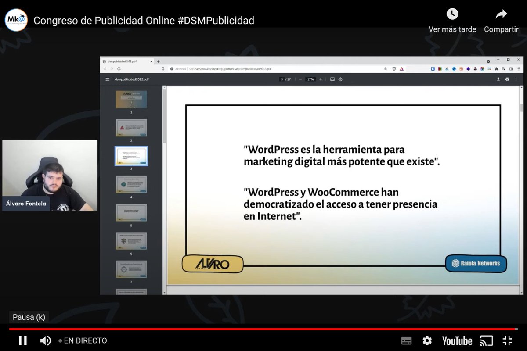Screen dimensions: 527x351
Task: Click the dsmpublicidad2022.pdf toolbar title
Action: click(132, 79)
